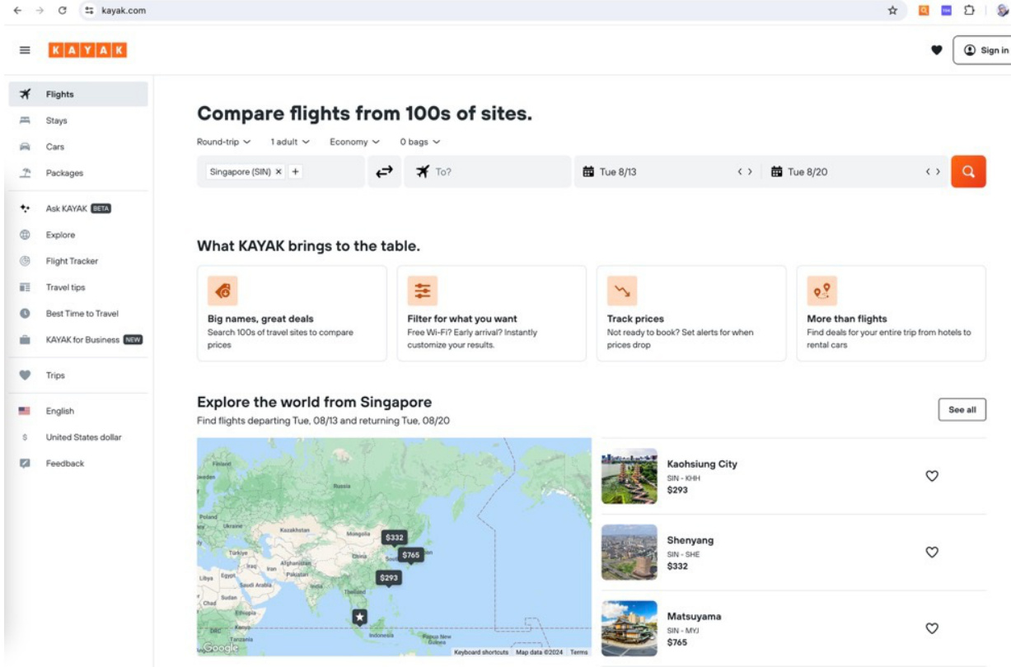The height and width of the screenshot is (667, 1011).
Task: Go to next departure date
Action: point(750,172)
